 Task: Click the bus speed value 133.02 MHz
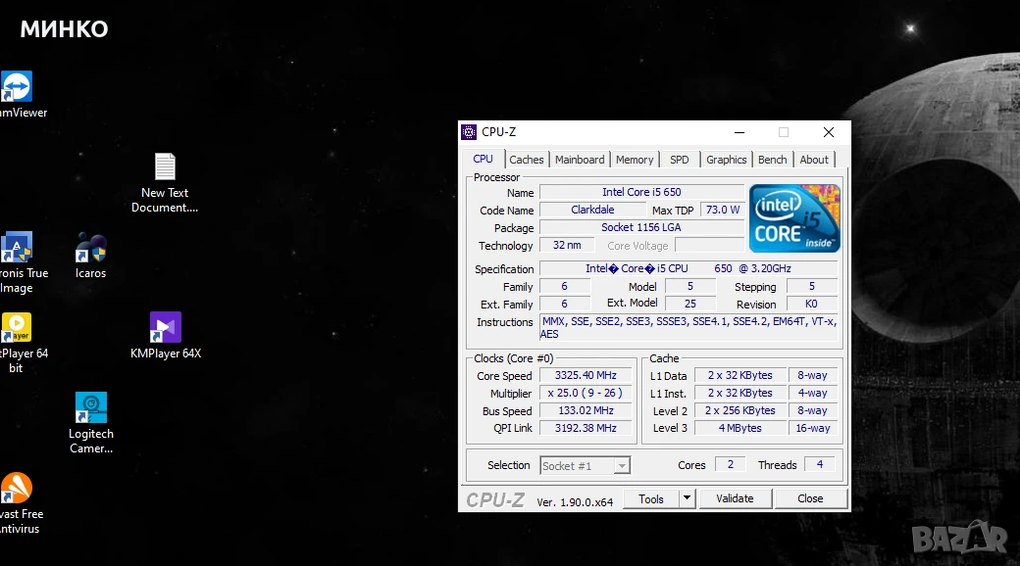click(x=586, y=410)
